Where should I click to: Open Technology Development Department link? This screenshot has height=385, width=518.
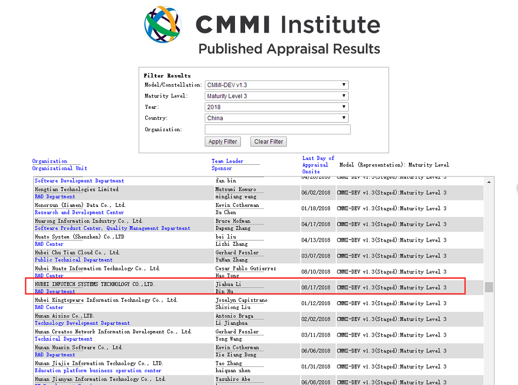click(x=82, y=323)
